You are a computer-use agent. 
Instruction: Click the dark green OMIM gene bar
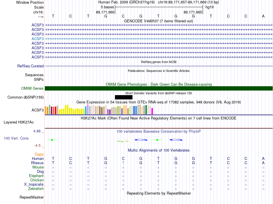pyautogui.click(x=159, y=88)
